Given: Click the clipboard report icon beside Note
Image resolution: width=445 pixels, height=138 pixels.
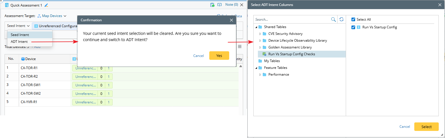Looking at the screenshot, I should (212, 5).
